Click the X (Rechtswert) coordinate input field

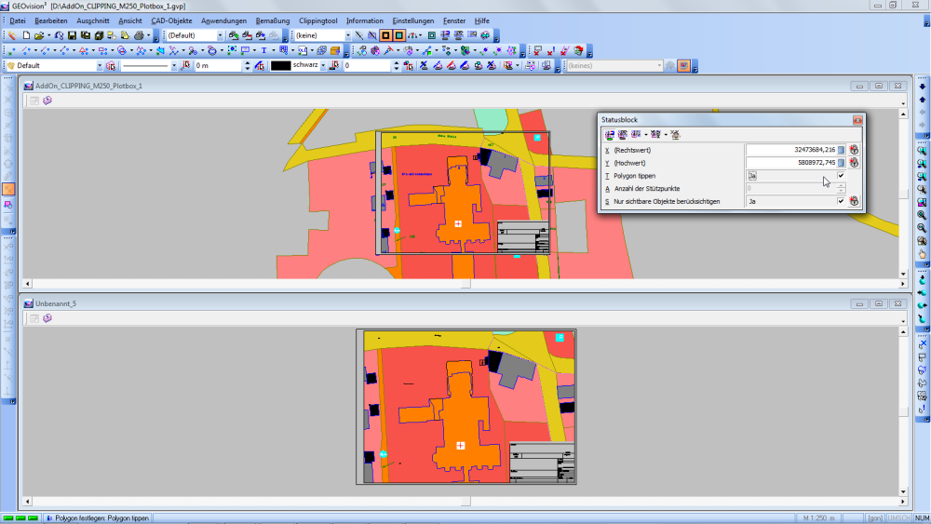790,150
